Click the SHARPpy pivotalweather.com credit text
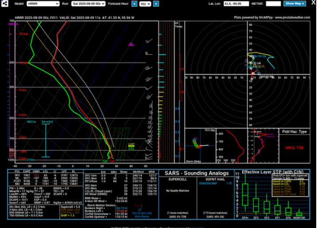This screenshot has height=228, width=318. pos(272,17)
